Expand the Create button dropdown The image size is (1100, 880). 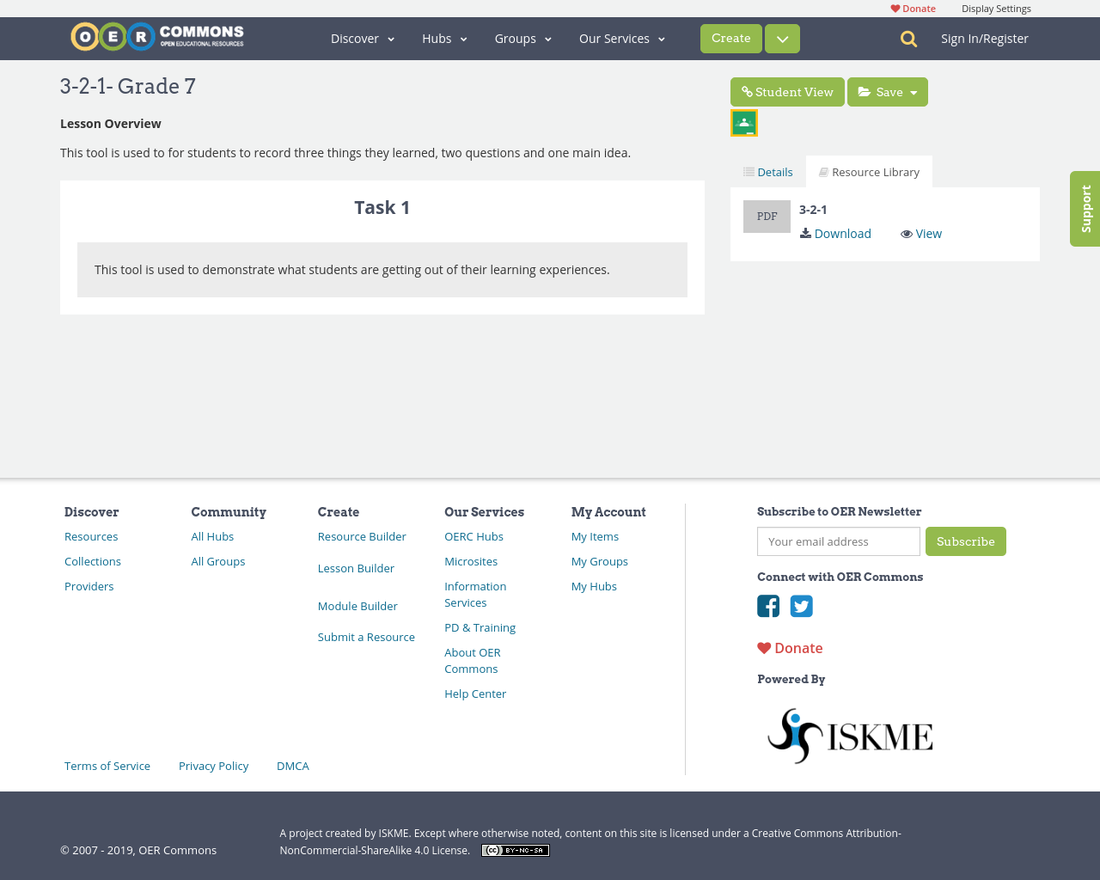coord(781,38)
